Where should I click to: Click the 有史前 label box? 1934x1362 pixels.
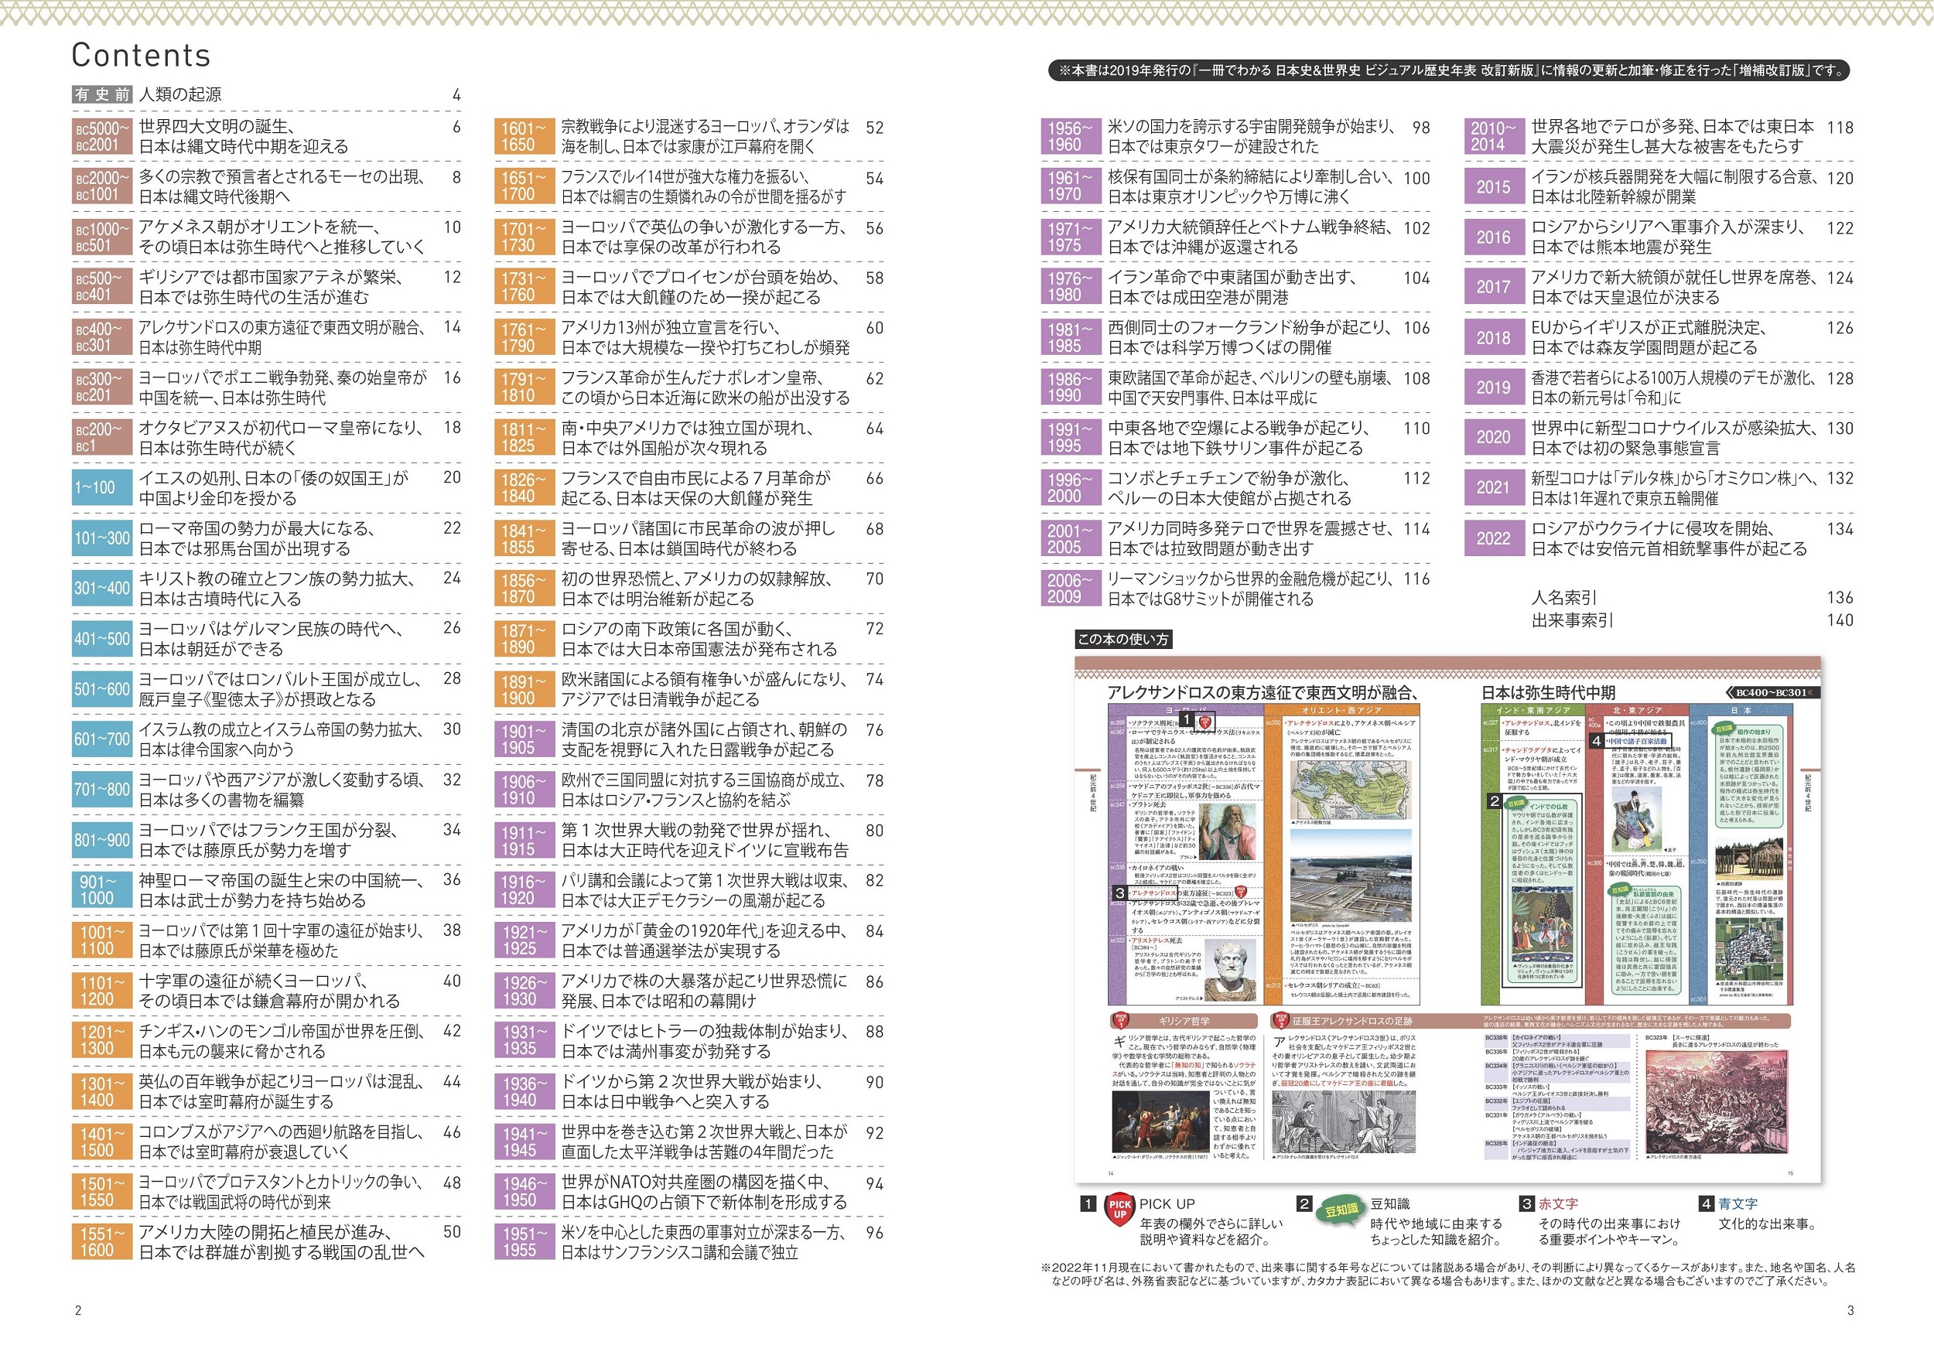[x=102, y=94]
